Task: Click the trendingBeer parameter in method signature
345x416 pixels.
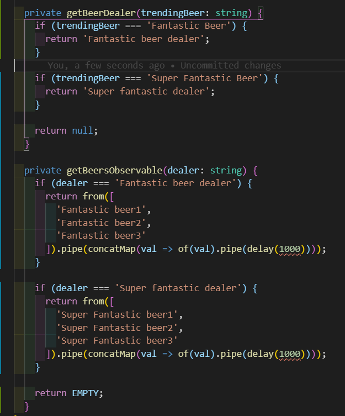Action: (x=173, y=13)
